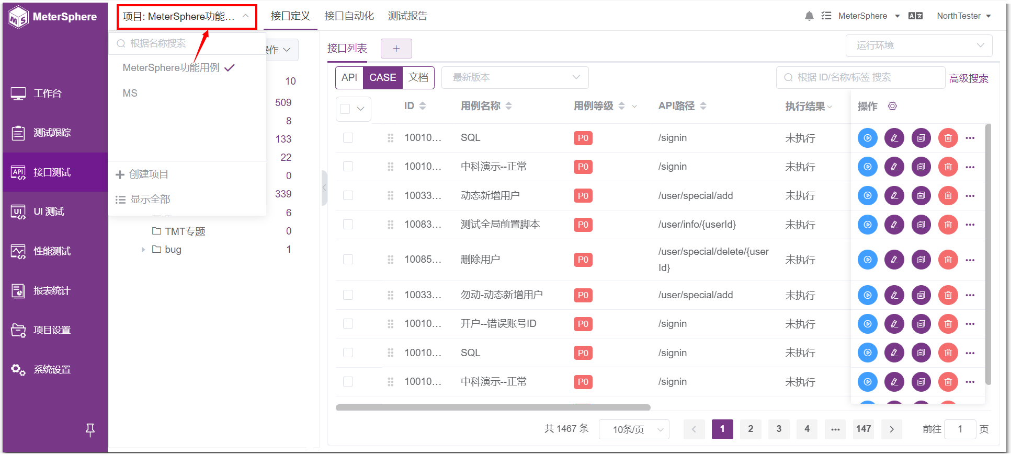Delete the 测试全局前置脚本 case

(x=948, y=225)
